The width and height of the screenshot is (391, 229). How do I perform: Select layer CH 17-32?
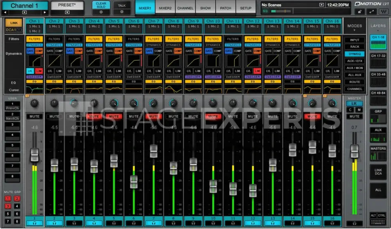coord(378,61)
